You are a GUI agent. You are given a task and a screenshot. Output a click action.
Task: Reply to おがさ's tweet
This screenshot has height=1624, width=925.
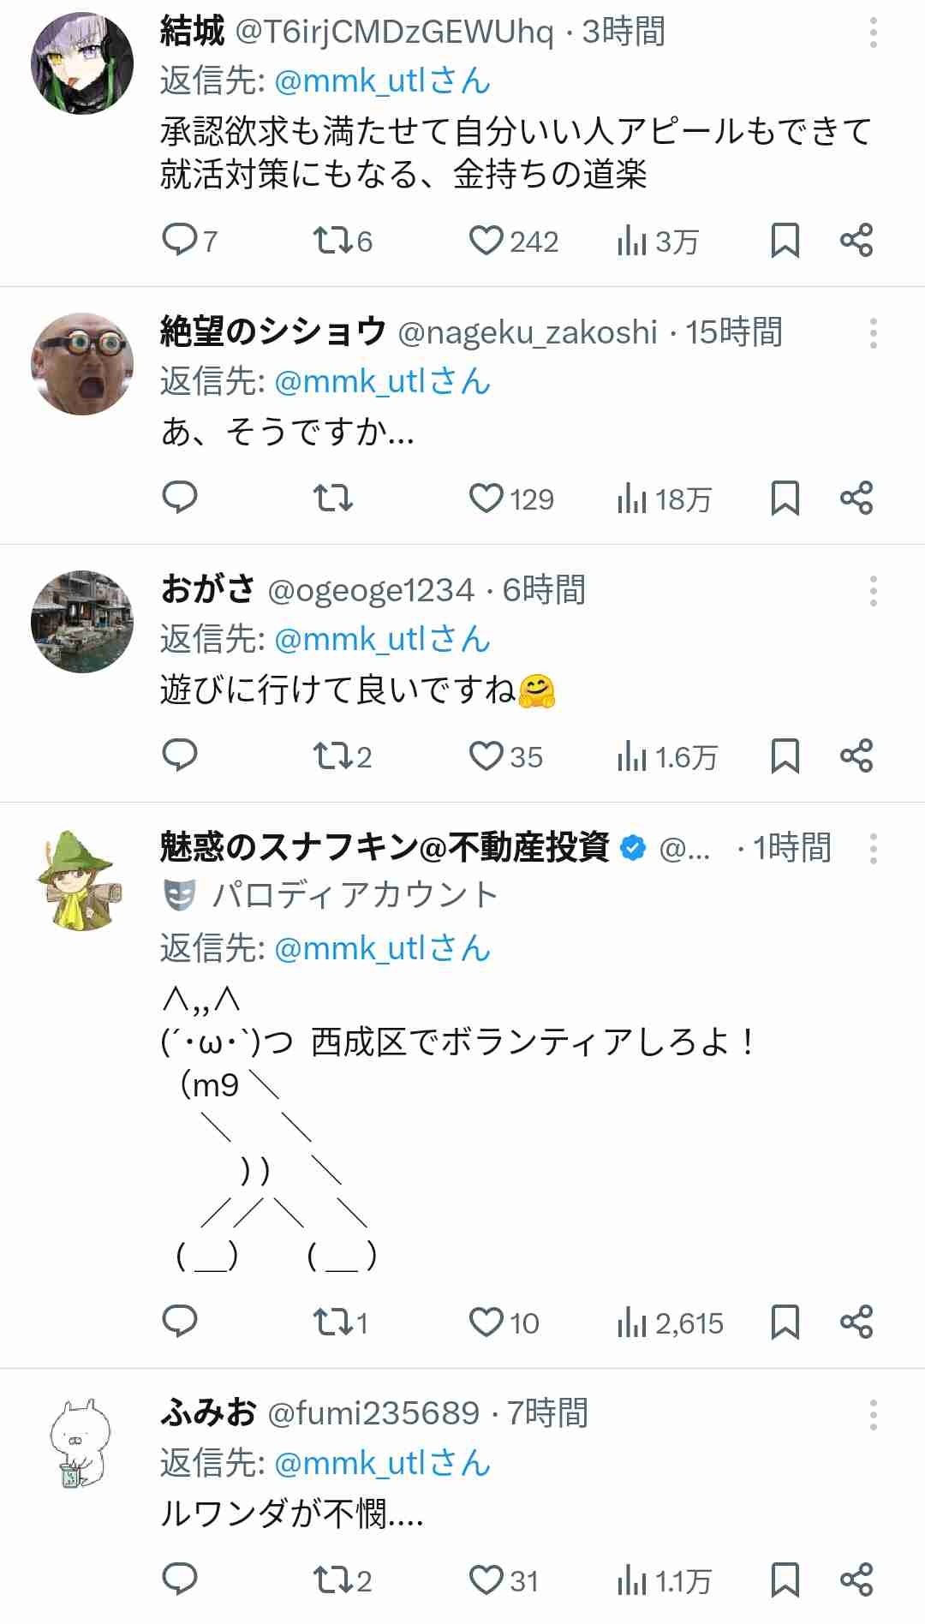(x=180, y=755)
